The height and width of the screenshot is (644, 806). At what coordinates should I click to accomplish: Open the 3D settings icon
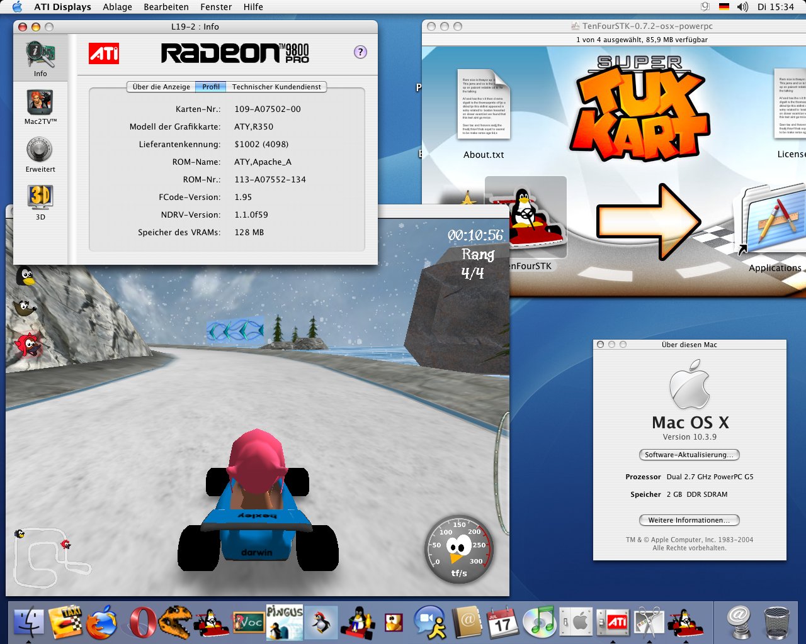coord(40,197)
